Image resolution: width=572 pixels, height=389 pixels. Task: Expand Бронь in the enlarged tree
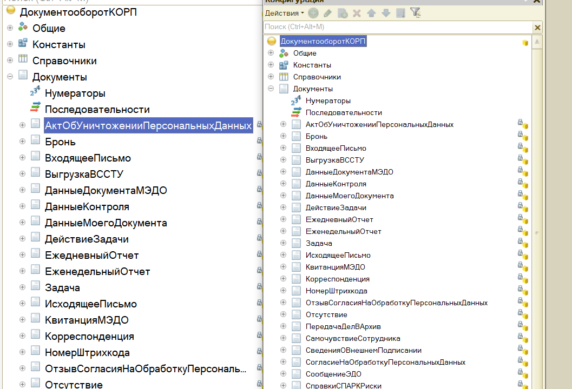[22, 142]
